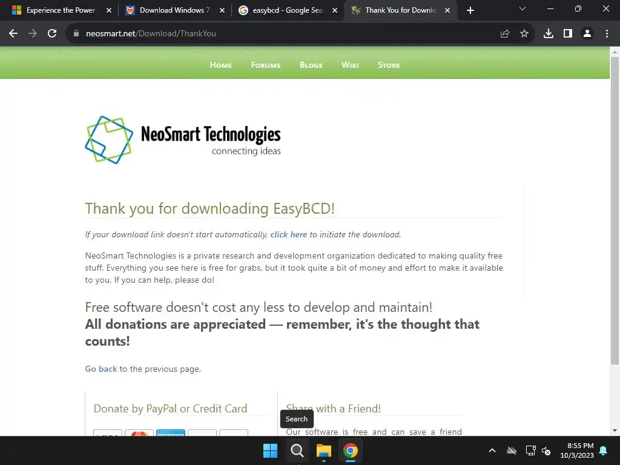Open the Chrome profile icon
This screenshot has width=620, height=465.
[x=587, y=34]
